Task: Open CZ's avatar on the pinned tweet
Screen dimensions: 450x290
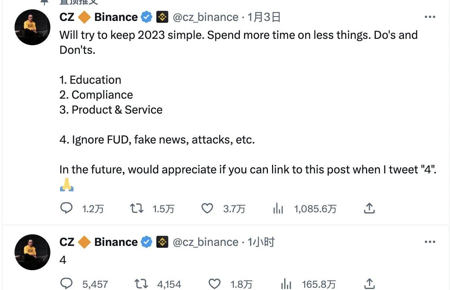Action: pyautogui.click(x=32, y=27)
